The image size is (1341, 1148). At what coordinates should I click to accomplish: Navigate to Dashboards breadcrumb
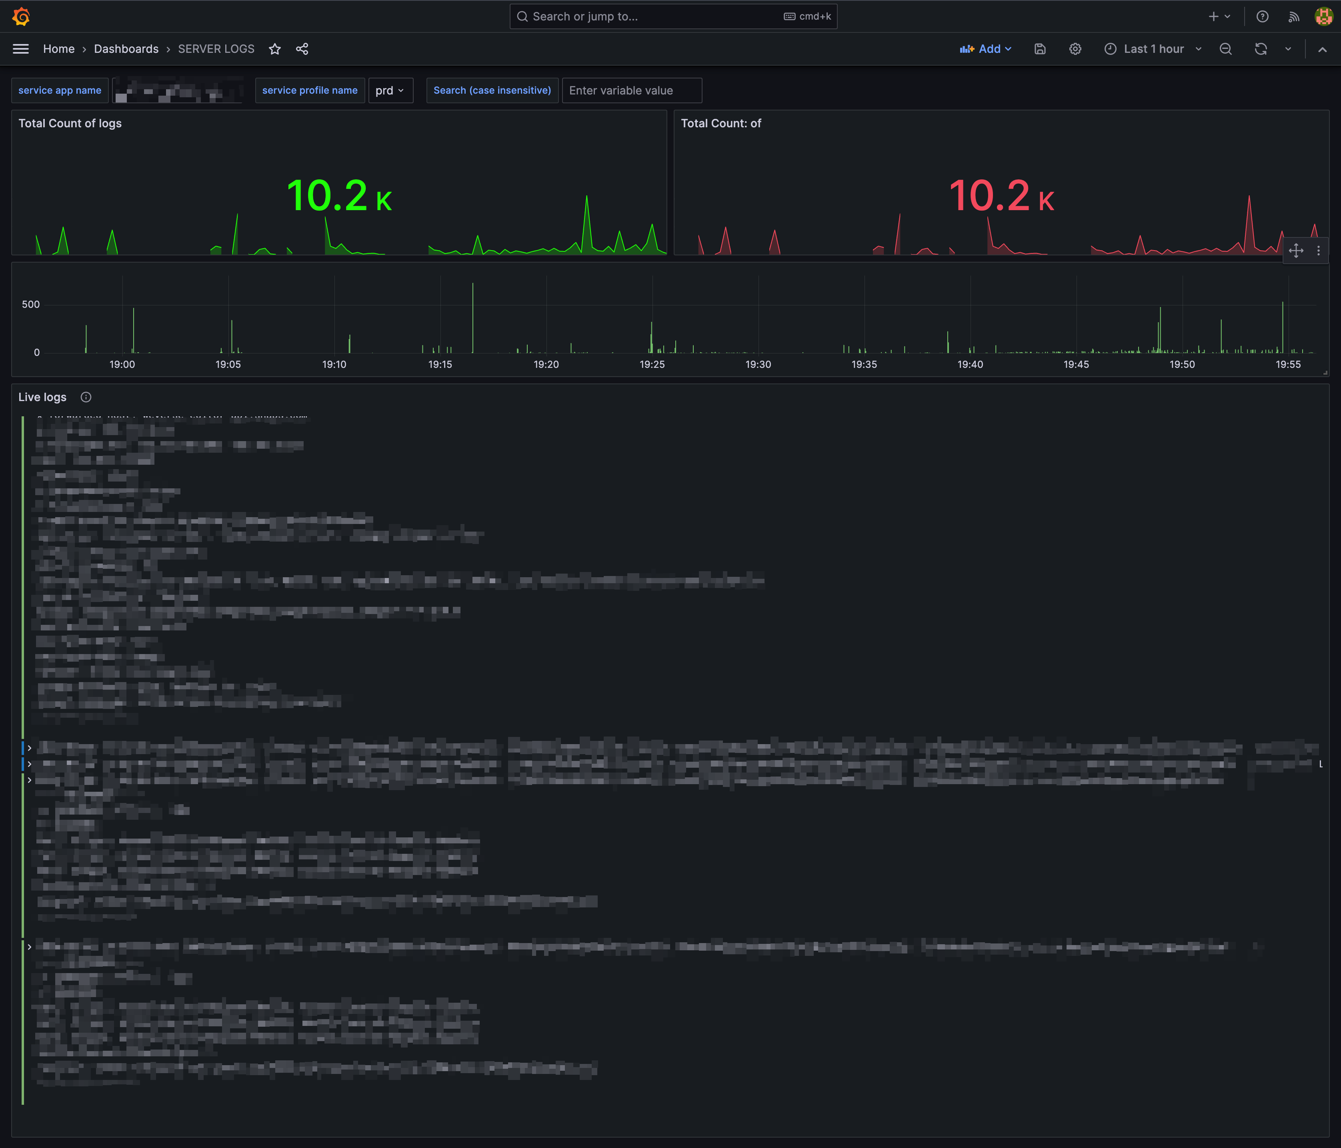click(x=126, y=49)
